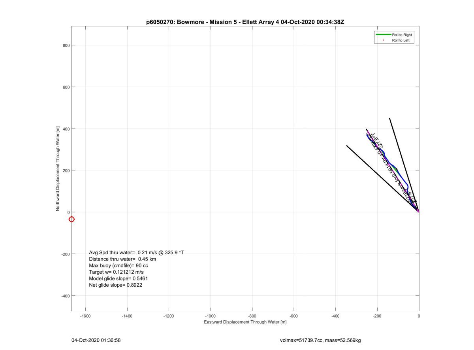Click the -400 tick on the northward axis
Screen dimensions: 474x350
click(65, 296)
